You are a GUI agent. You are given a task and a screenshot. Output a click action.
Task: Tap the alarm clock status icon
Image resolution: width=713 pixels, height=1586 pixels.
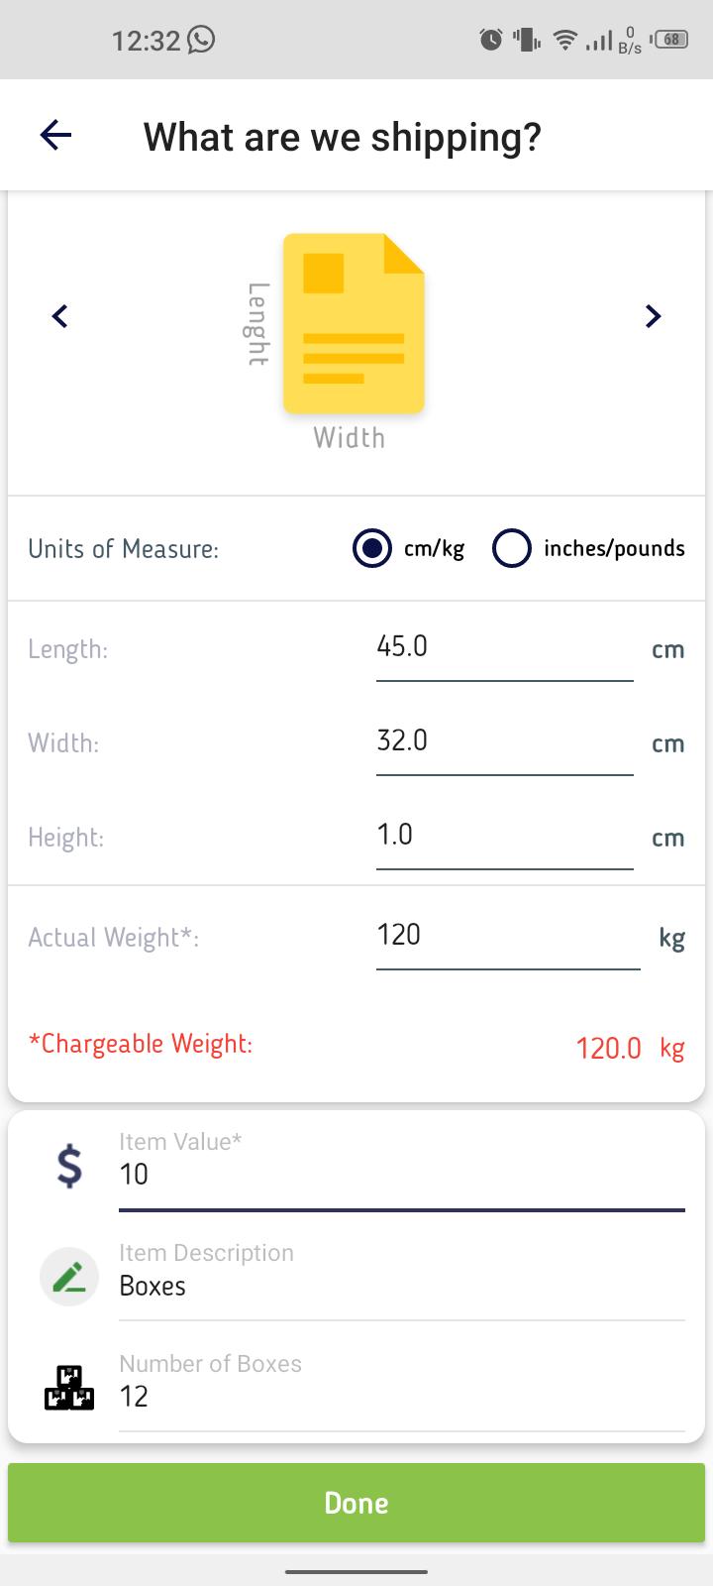(x=491, y=40)
